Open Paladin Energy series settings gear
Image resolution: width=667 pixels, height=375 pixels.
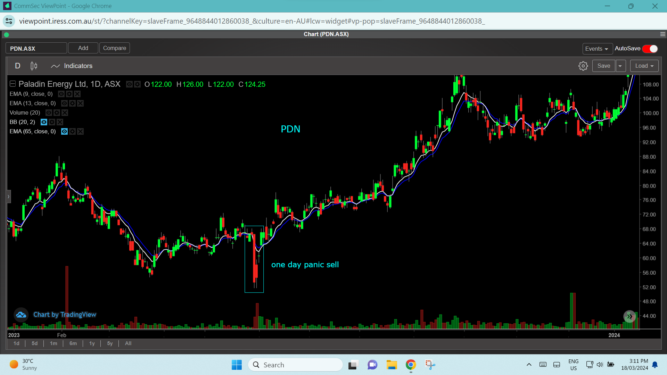[137, 84]
